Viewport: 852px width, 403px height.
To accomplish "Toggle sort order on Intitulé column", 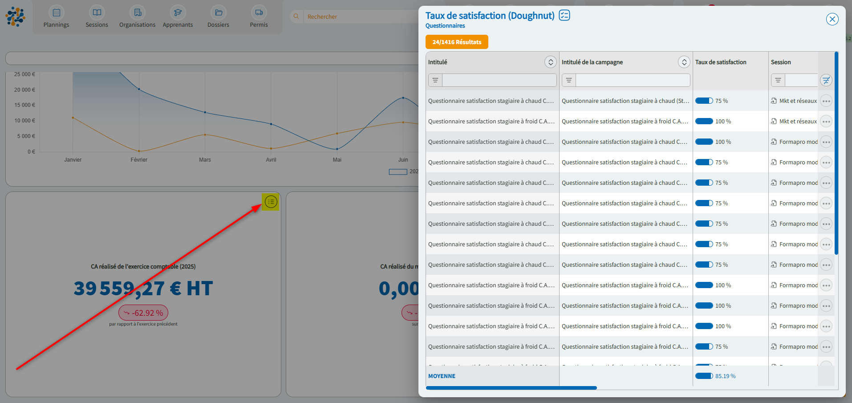I will pos(550,62).
